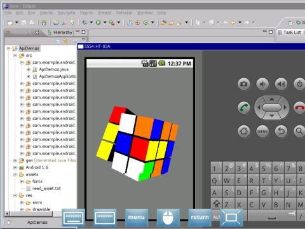The height and width of the screenshot is (229, 305).
Task: Click the red end call button
Action: coord(299,108)
